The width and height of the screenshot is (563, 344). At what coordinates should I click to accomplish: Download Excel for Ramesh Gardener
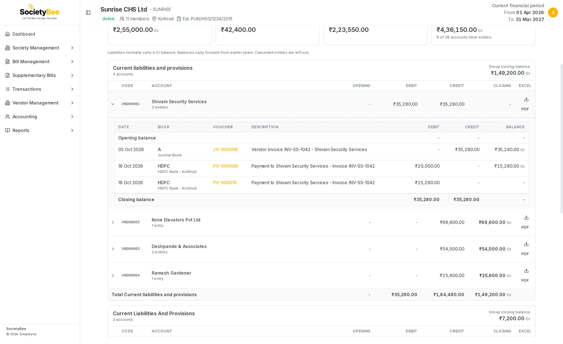[x=526, y=270]
